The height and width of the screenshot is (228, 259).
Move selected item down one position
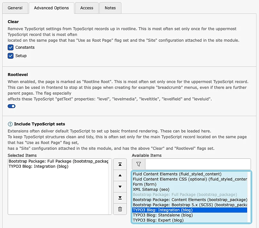(x=120, y=187)
